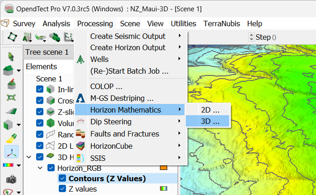Toggle the orientation axes icon

11,152
